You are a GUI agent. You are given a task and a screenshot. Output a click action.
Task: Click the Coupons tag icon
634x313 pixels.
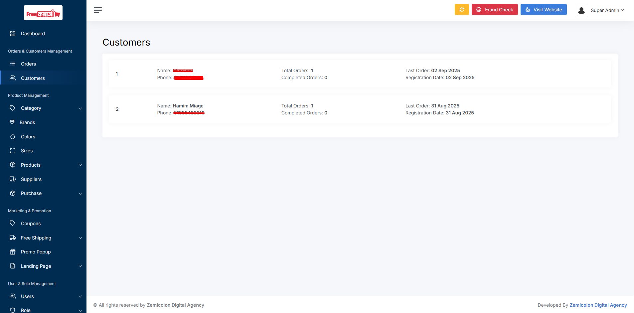(13, 224)
